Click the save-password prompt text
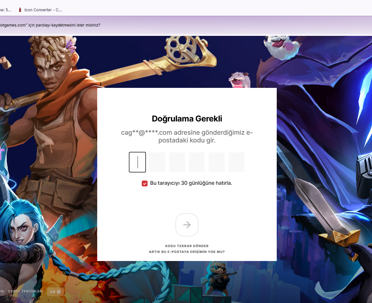The width and height of the screenshot is (372, 303). [50, 25]
